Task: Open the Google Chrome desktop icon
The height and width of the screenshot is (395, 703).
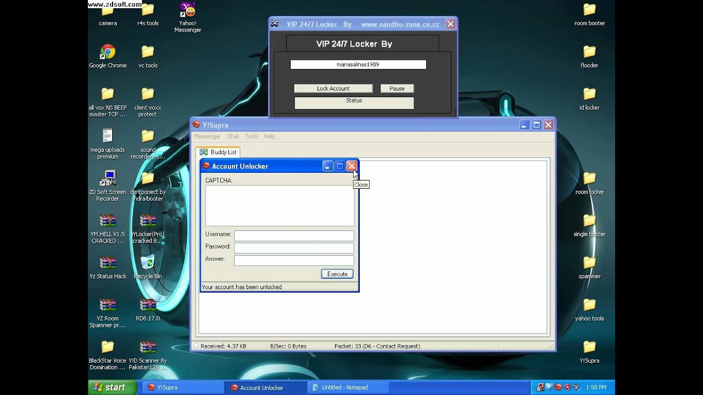Action: pos(108,57)
